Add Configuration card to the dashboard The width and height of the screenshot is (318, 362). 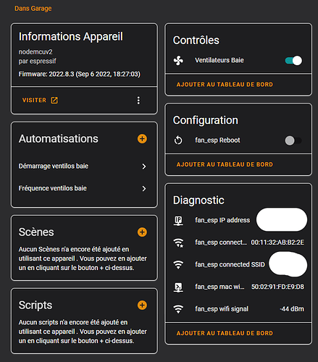click(x=225, y=164)
